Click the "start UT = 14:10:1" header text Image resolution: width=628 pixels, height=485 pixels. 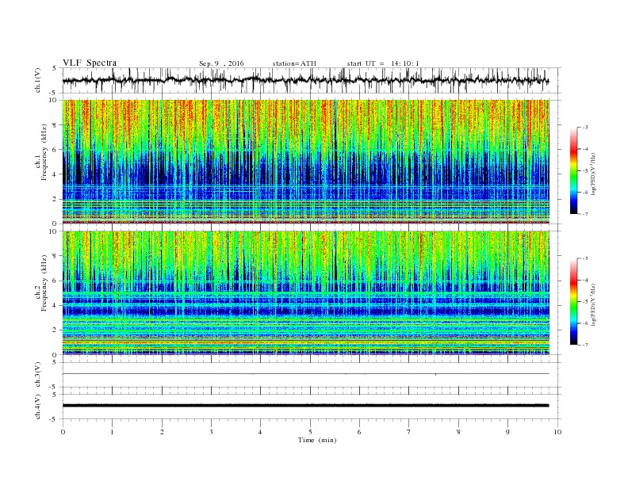(383, 63)
